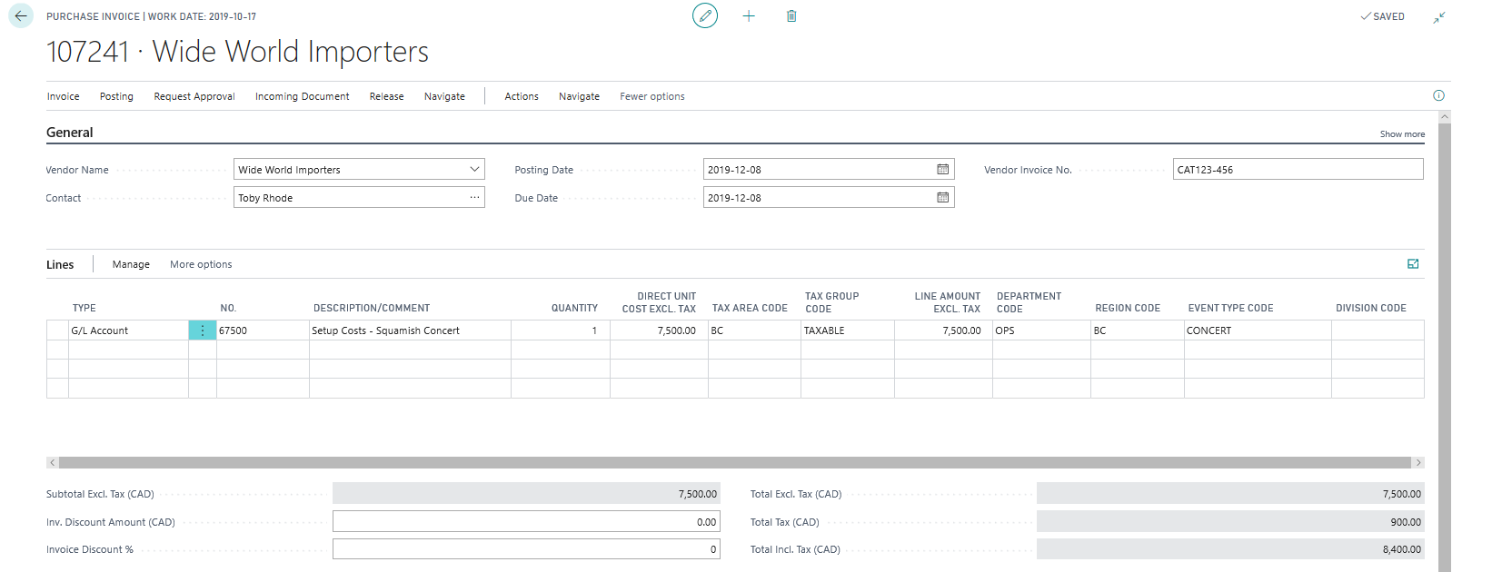Screen dimensions: 1492x572
Task: Open the info pane icon
Action: coord(1438,95)
